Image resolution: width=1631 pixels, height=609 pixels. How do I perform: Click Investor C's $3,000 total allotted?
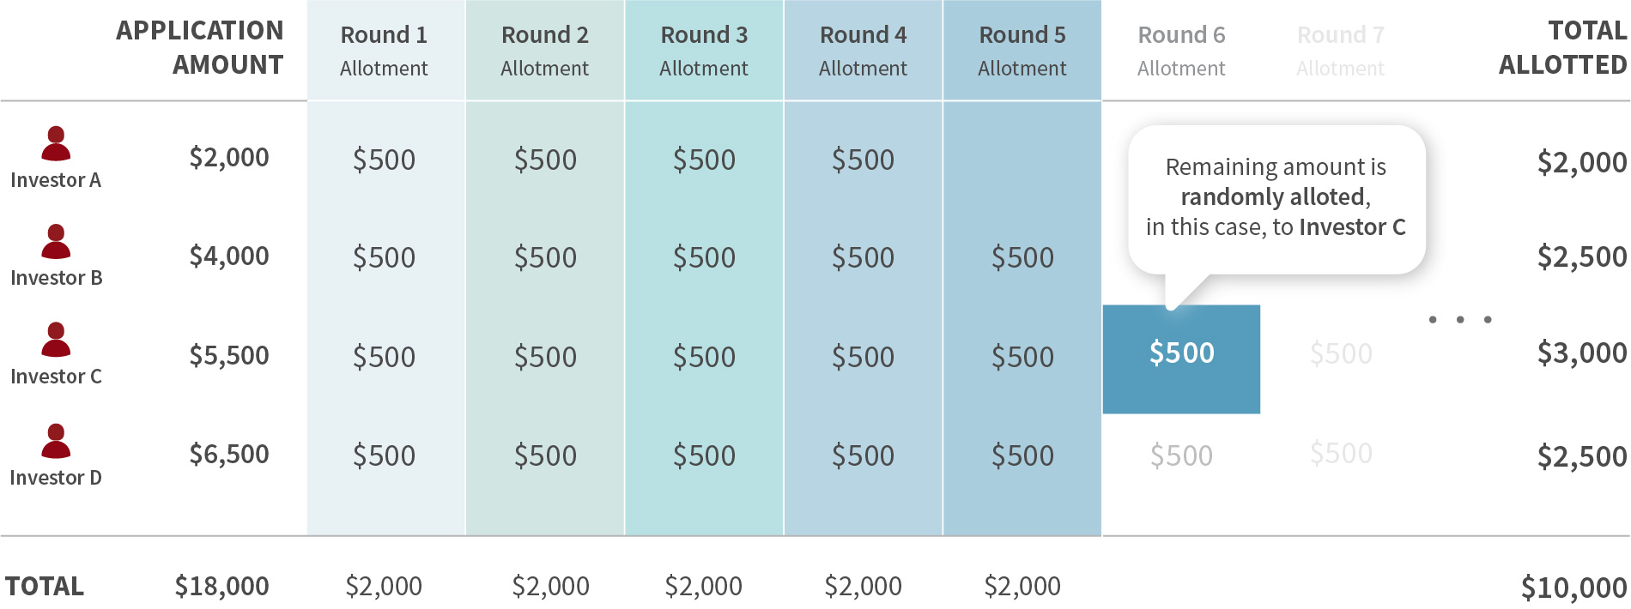click(1582, 353)
